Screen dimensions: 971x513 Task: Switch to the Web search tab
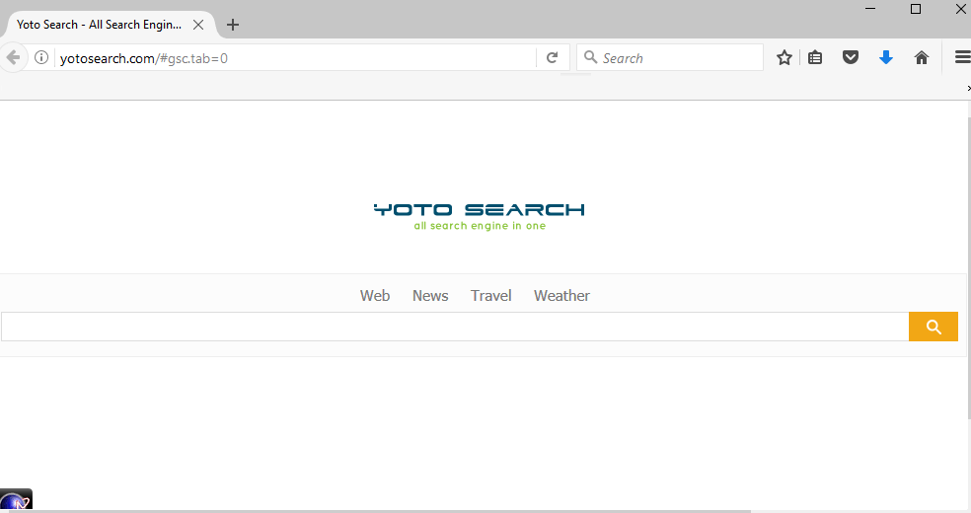click(x=374, y=296)
